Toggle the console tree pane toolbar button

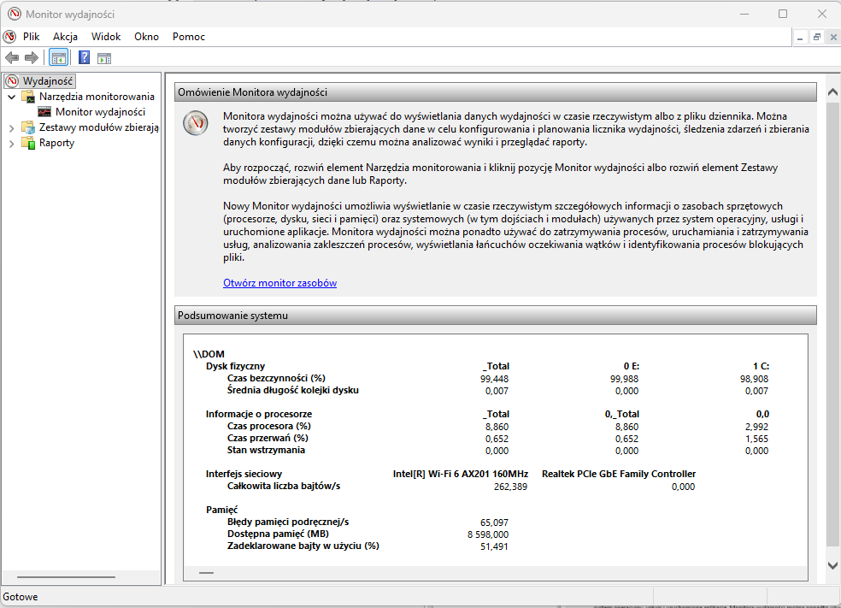58,58
